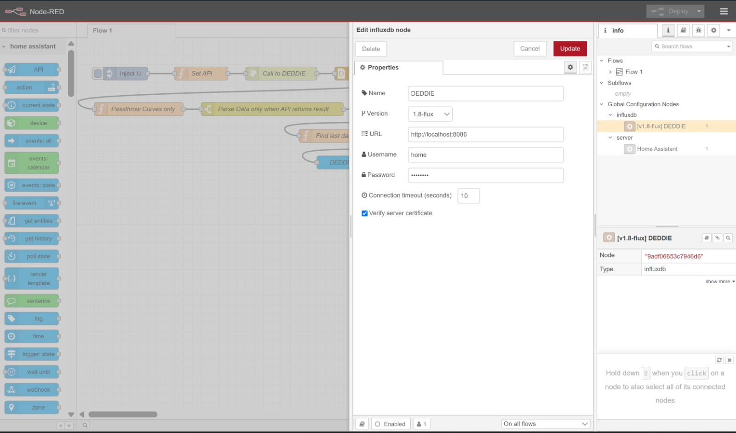Click the Cancel button
This screenshot has width=736, height=433.
[530, 48]
